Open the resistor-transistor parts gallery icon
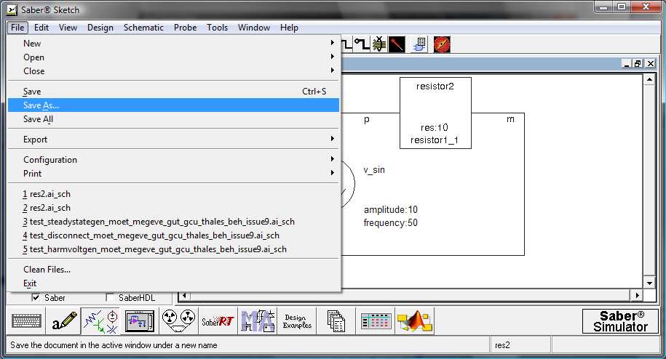Viewport: 666px width, 359px height. coord(100,321)
